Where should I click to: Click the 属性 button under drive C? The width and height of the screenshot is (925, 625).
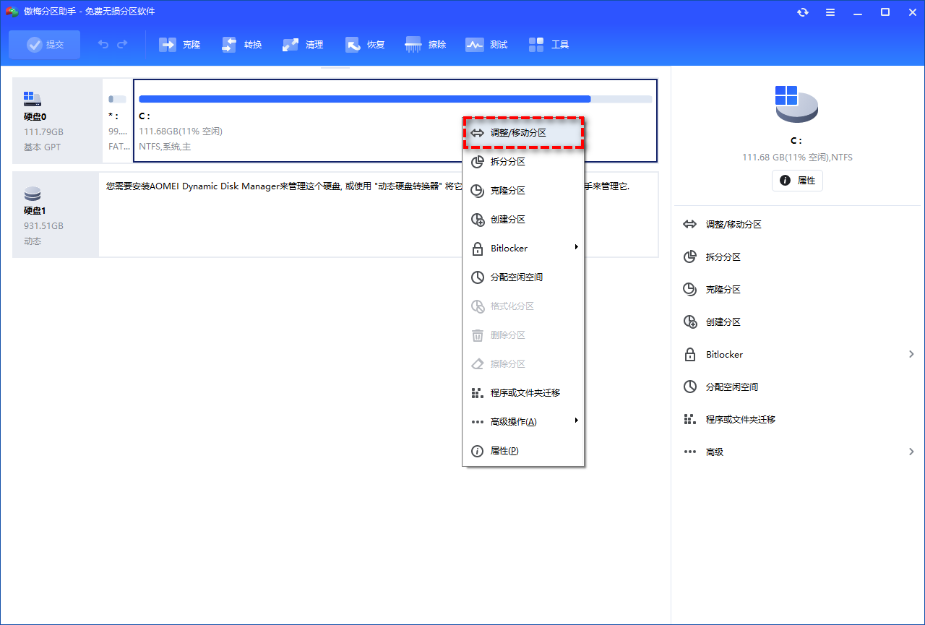point(797,181)
